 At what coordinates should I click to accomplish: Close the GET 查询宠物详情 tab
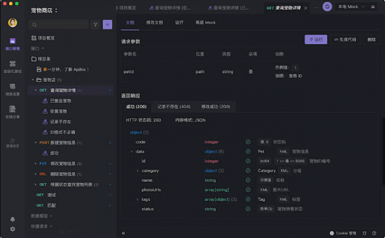tap(305, 8)
